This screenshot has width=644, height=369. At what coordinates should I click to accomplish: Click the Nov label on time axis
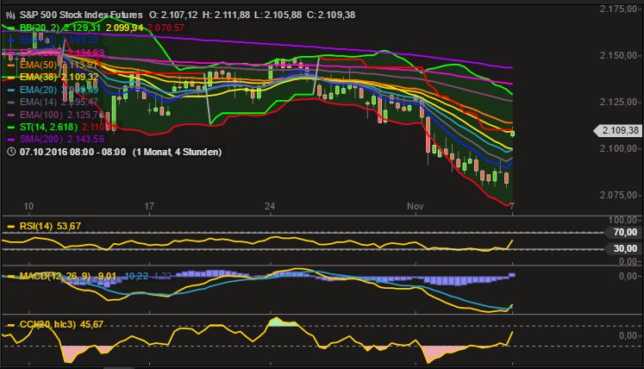pos(415,206)
